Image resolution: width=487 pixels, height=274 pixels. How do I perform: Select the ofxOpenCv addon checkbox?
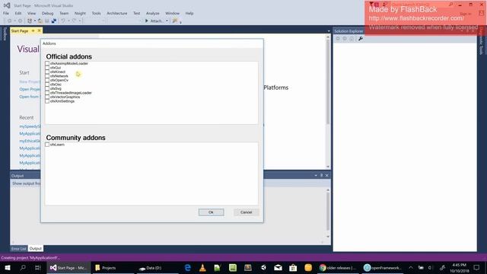click(47, 80)
